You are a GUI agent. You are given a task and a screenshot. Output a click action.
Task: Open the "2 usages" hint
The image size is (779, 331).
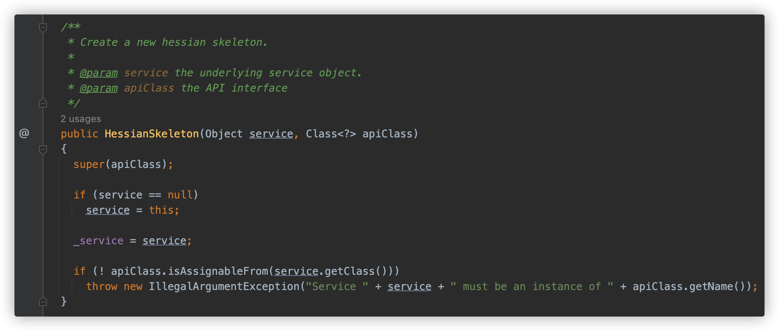[x=81, y=119]
